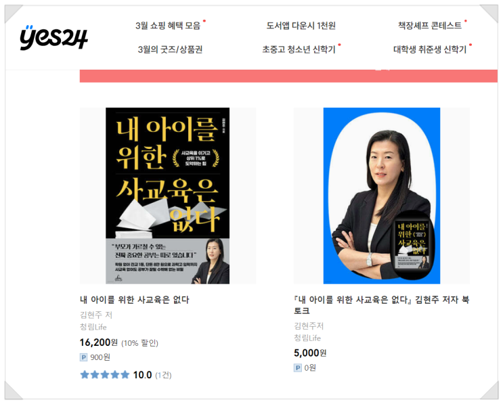Select 책장셰프 콘테스트 menu item
This screenshot has height=404, width=503.
point(430,25)
